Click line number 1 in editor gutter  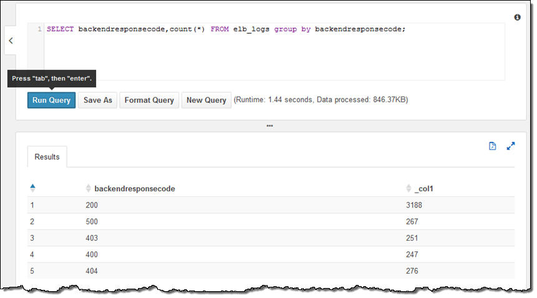(39, 29)
